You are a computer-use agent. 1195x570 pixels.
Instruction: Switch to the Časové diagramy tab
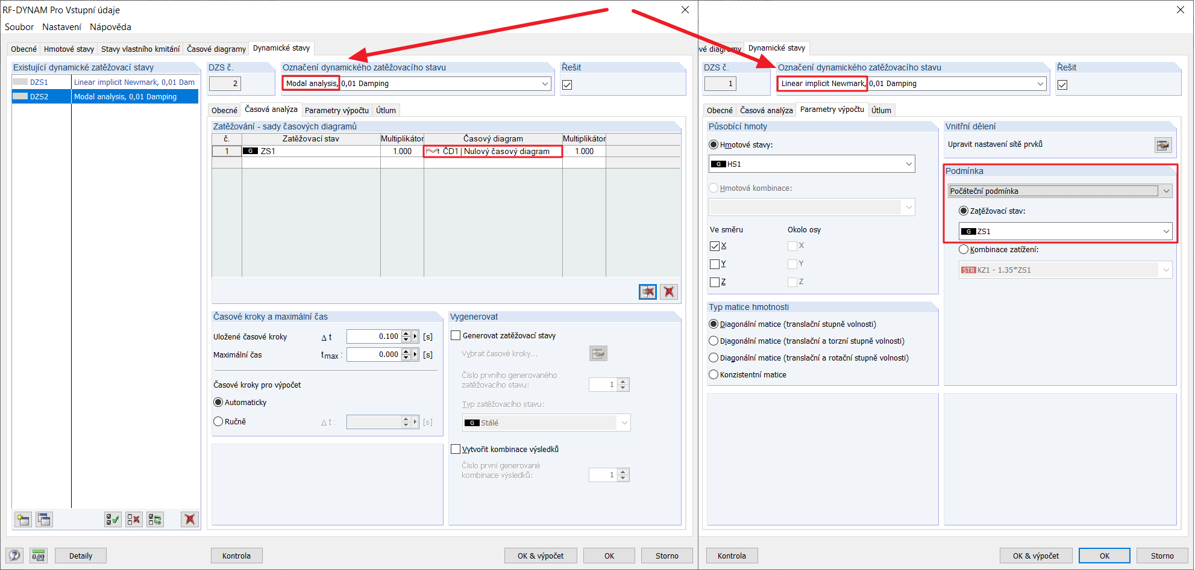click(216, 49)
